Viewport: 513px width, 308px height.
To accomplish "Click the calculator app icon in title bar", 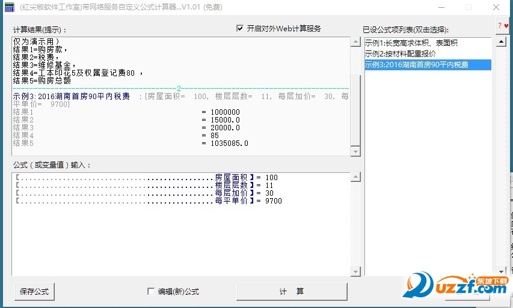I will pyautogui.click(x=10, y=7).
